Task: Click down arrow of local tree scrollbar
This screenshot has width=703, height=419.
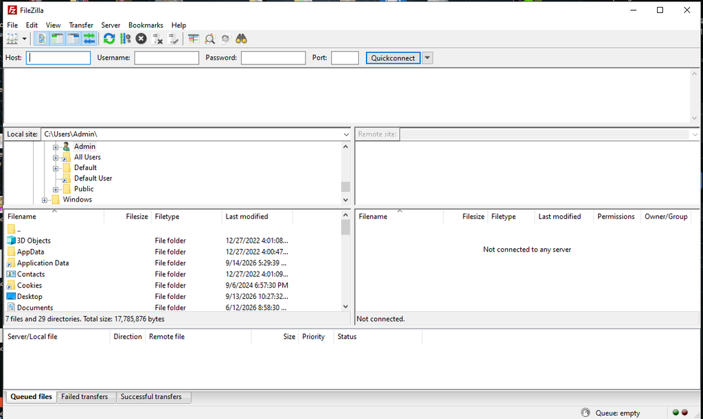Action: click(x=346, y=200)
